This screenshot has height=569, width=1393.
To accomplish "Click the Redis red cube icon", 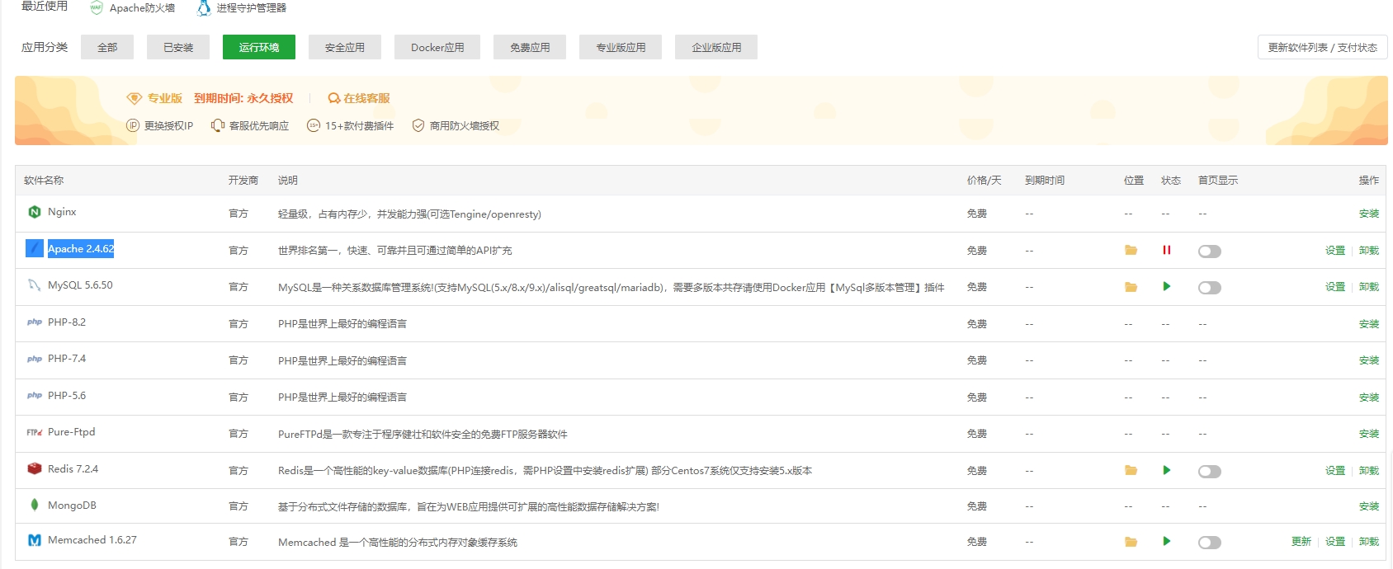I will [35, 468].
